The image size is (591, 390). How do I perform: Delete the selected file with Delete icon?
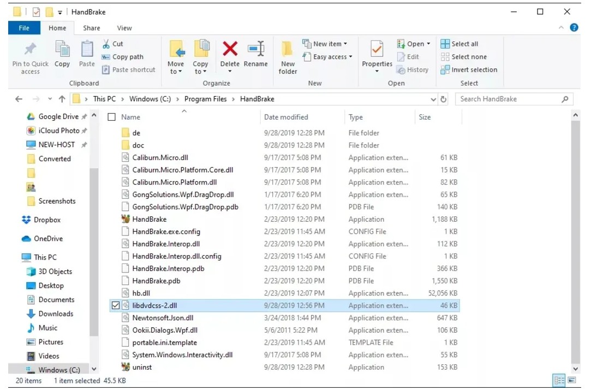(x=230, y=55)
